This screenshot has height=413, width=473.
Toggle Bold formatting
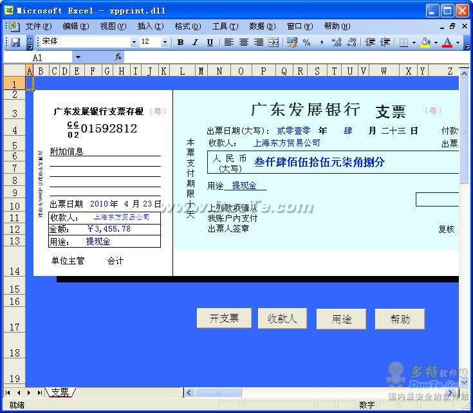(x=180, y=42)
